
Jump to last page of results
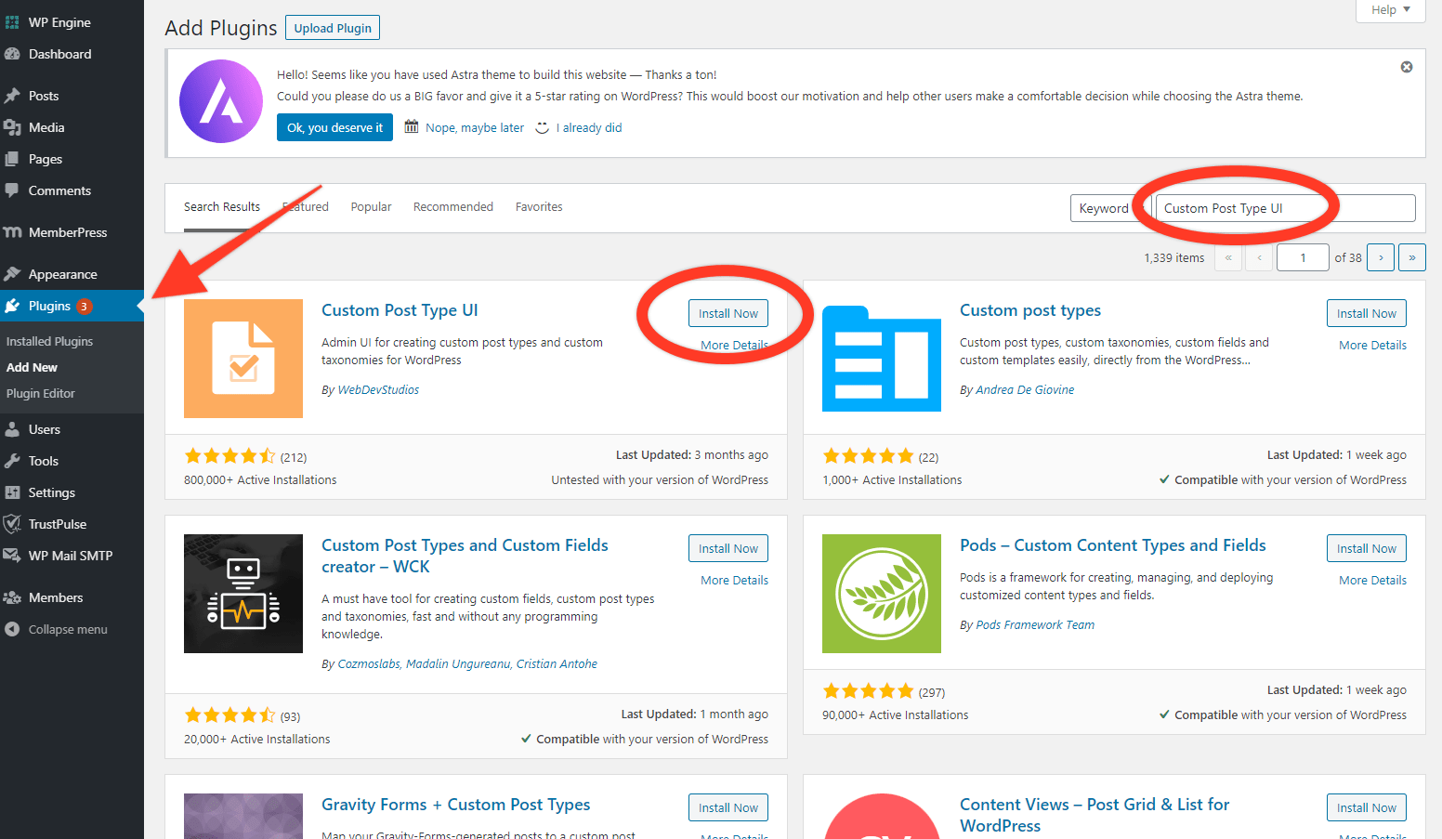(1411, 257)
